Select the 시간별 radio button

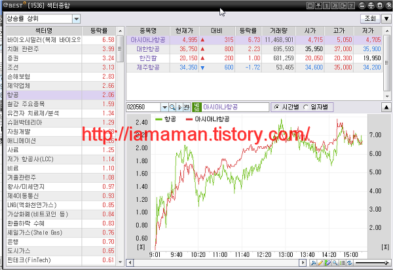[x=276, y=107]
